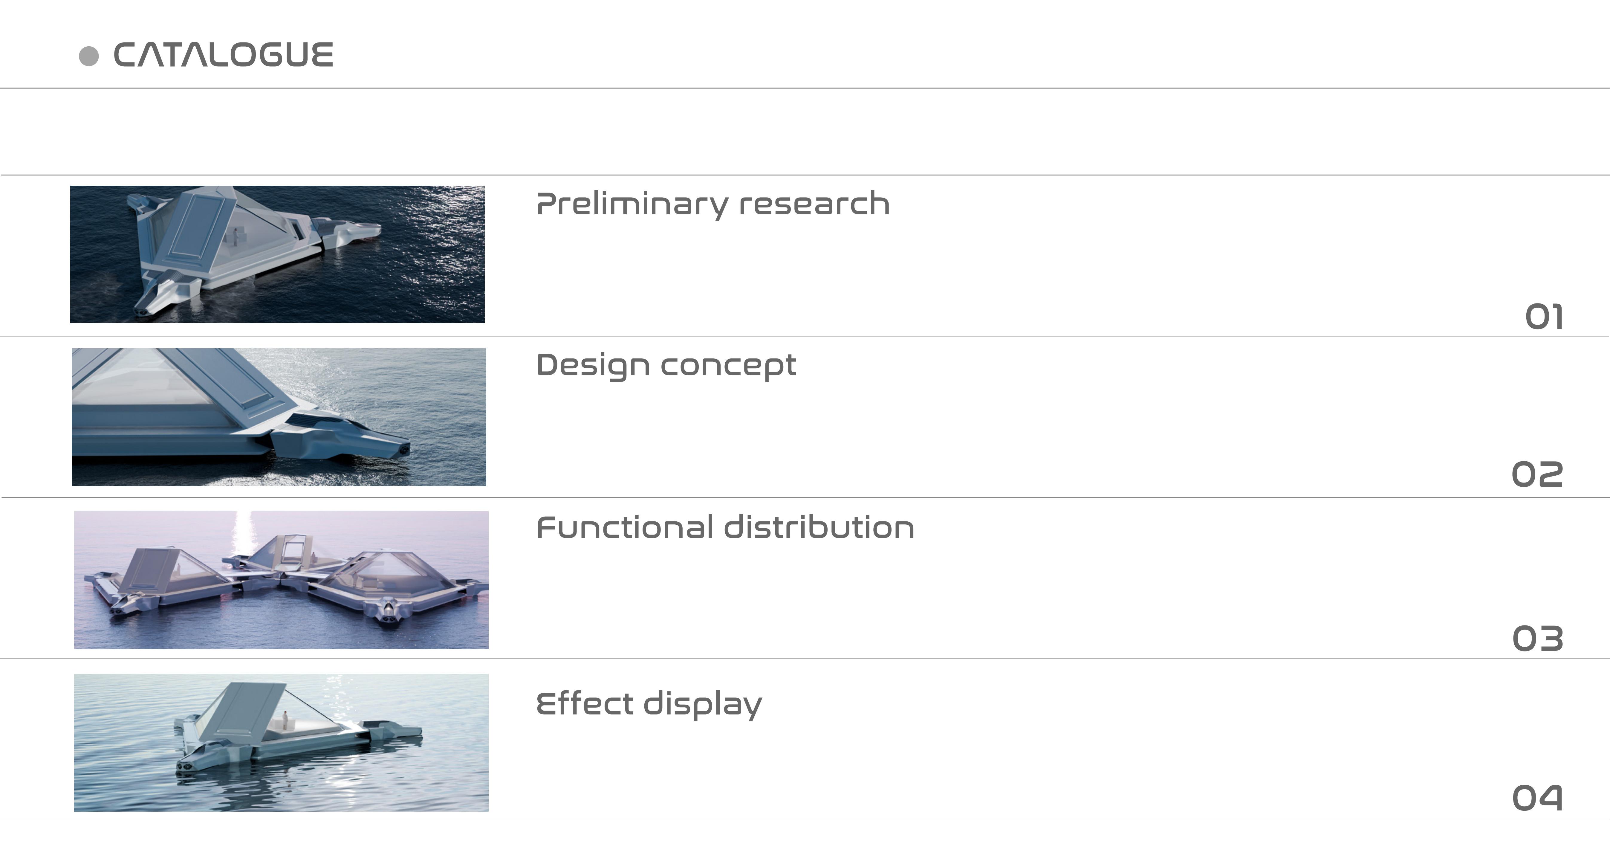
Task: Click the divider between rows 01 and 02
Action: click(805, 336)
